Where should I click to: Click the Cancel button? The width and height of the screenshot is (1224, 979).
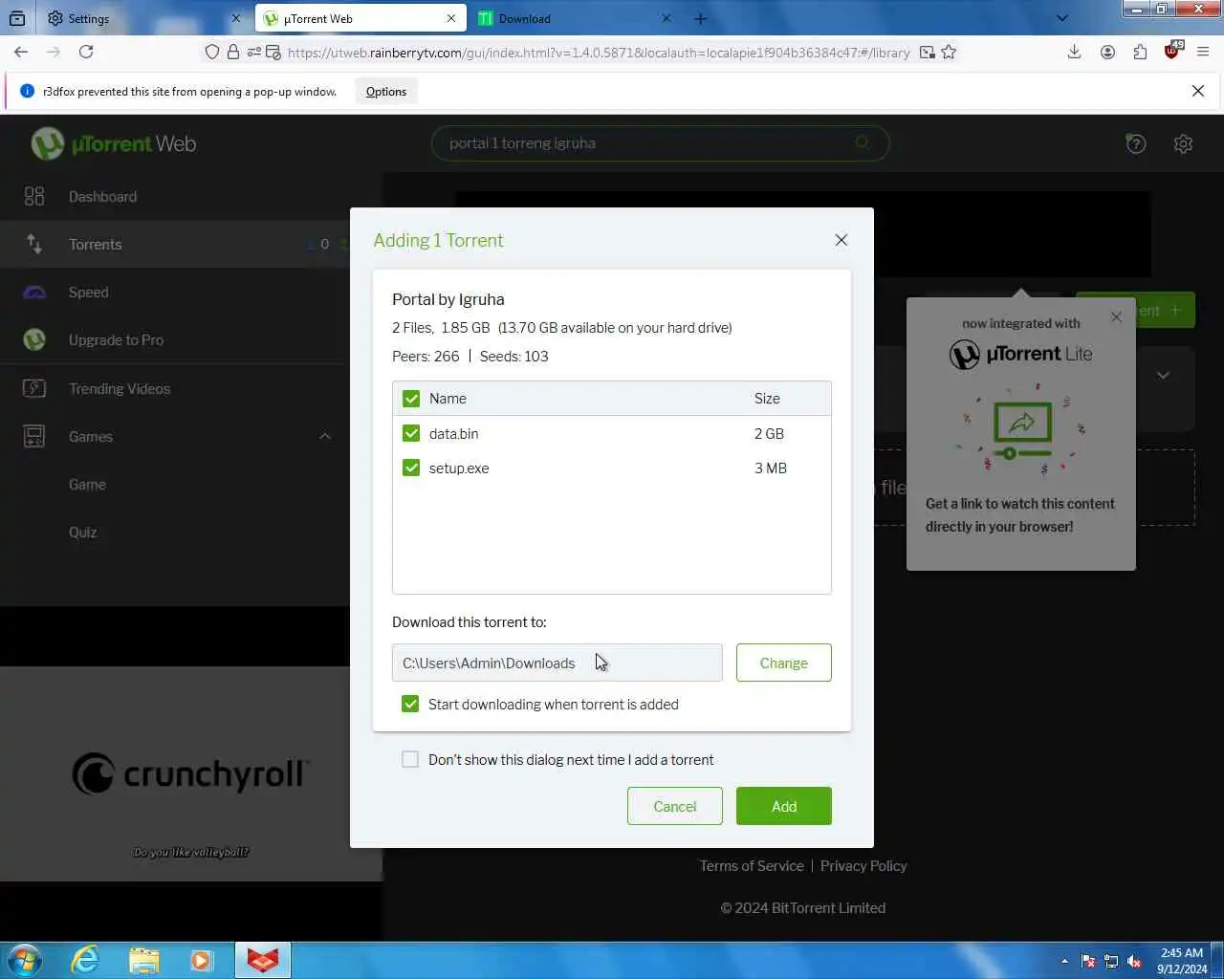(675, 806)
